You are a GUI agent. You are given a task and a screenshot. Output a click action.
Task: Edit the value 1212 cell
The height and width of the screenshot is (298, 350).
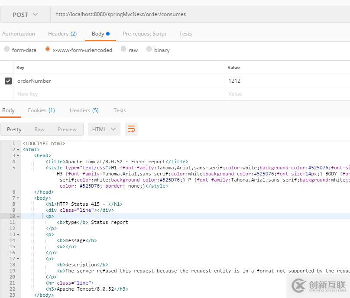pos(288,81)
